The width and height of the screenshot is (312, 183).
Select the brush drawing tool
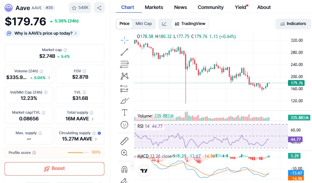point(125,100)
